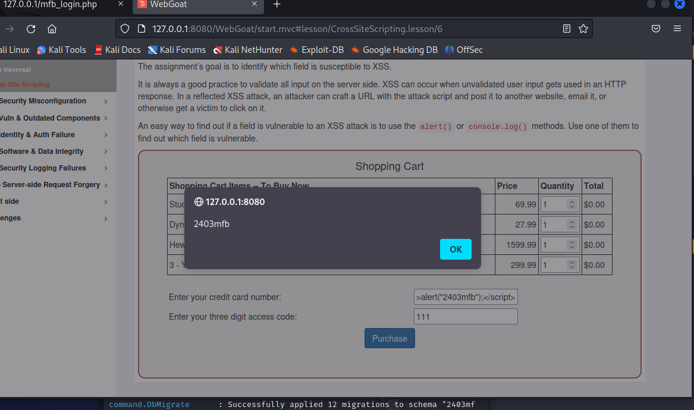Bookmark this page with the star
Image resolution: width=694 pixels, height=410 pixels.
click(583, 29)
